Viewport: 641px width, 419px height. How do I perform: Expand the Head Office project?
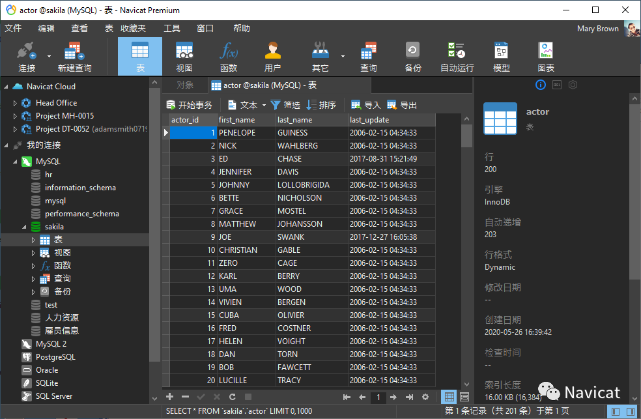tap(15, 103)
